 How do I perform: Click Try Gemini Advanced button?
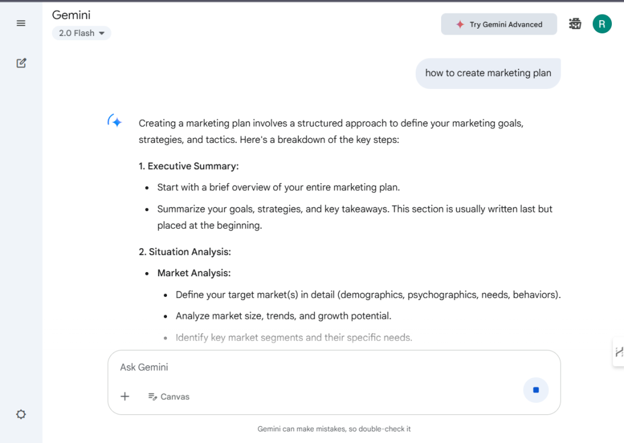(x=499, y=24)
